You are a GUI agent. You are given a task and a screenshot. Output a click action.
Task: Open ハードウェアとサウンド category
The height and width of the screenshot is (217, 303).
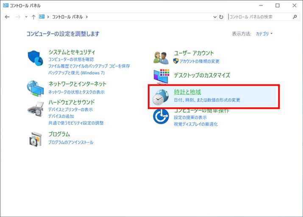coord(72,102)
